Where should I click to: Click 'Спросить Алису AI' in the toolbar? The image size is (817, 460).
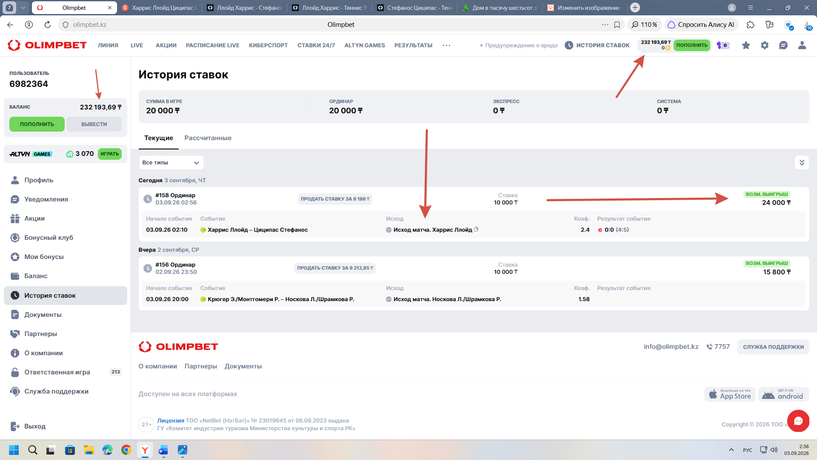click(701, 25)
